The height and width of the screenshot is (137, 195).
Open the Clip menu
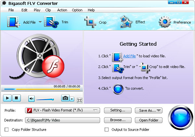point(48,10)
